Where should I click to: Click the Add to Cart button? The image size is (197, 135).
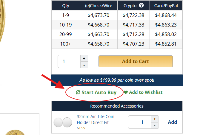(x=136, y=61)
